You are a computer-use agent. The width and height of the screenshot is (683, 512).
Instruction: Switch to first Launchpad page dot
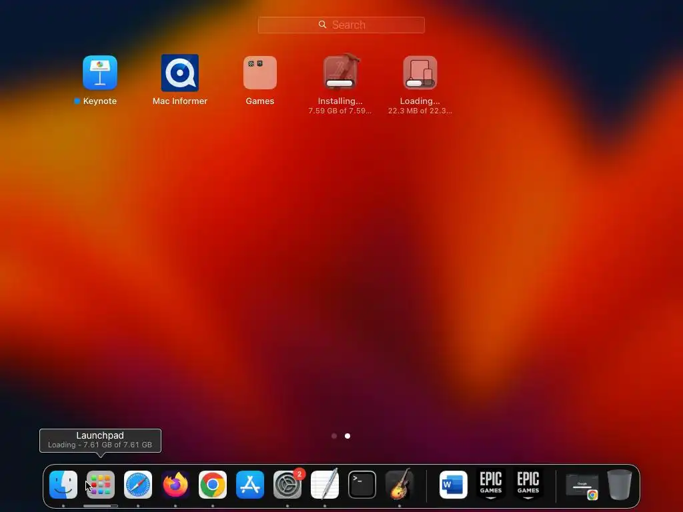[334, 436]
